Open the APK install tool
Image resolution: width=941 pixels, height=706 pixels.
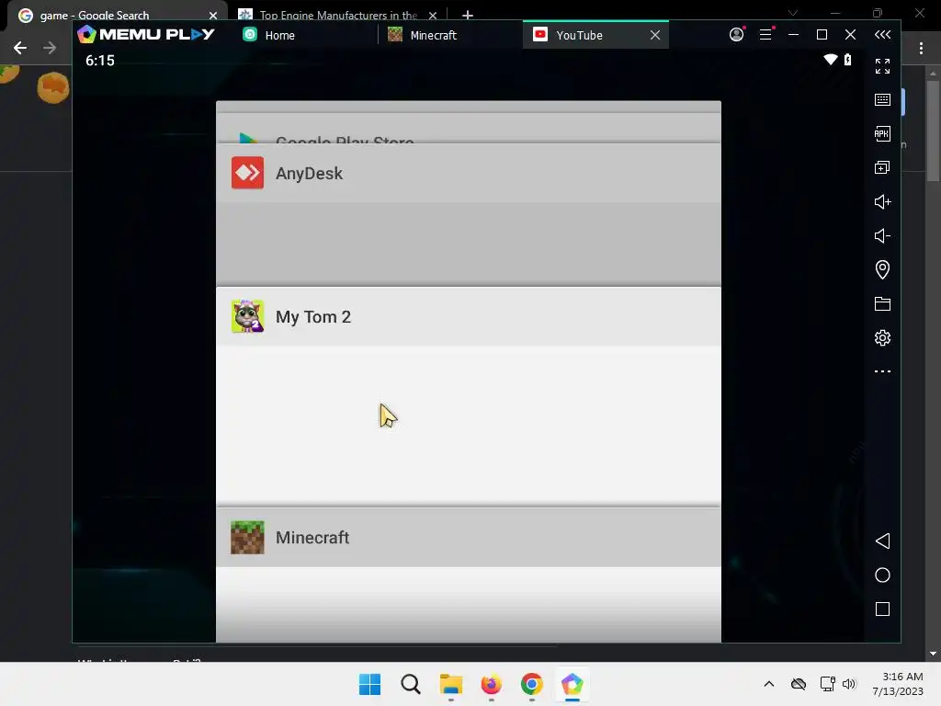tap(882, 134)
